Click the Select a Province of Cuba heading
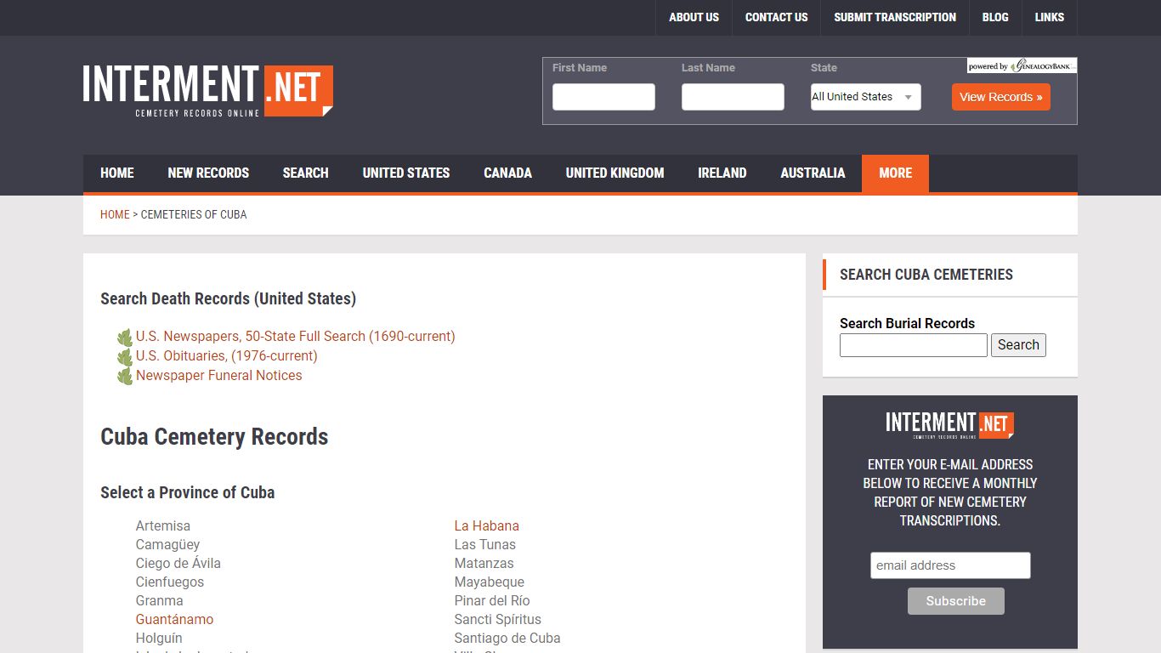Viewport: 1161px width, 653px height. click(x=188, y=493)
